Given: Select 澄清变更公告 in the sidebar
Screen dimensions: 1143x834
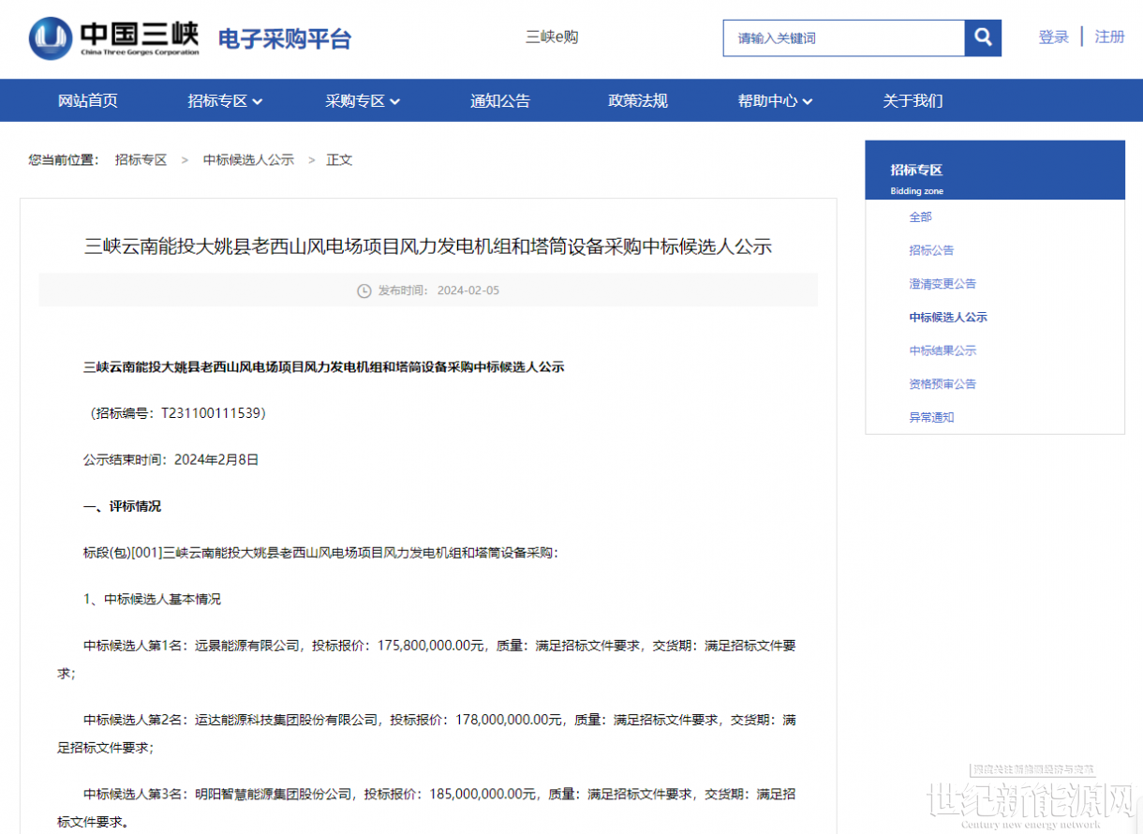Looking at the screenshot, I should (943, 284).
